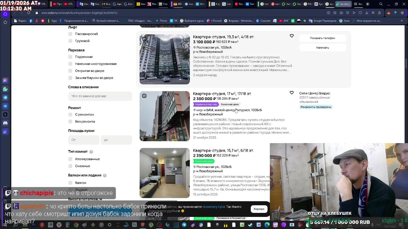
Task: Select the Без ремонта checkbox
Action: pos(70,121)
